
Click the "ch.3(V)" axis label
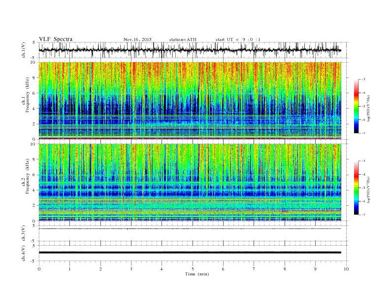coord(24,233)
